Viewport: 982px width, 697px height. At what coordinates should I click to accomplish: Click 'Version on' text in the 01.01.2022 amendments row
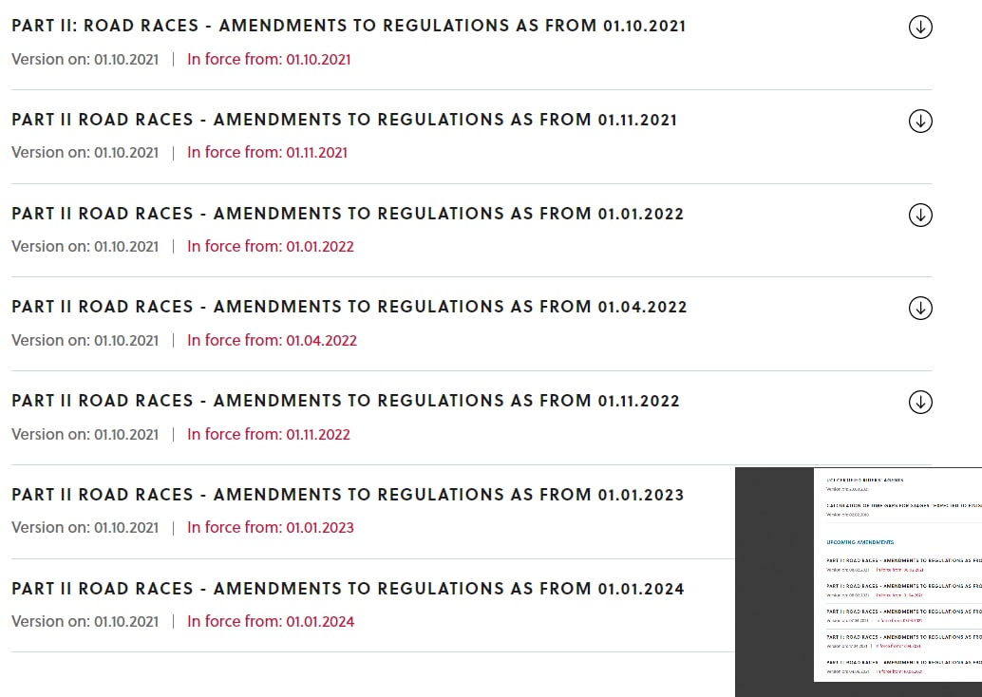(85, 247)
